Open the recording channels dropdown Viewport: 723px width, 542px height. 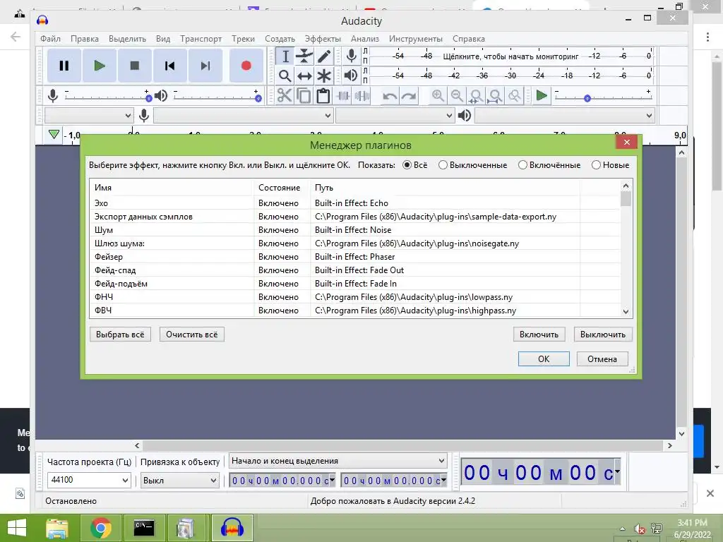(395, 115)
